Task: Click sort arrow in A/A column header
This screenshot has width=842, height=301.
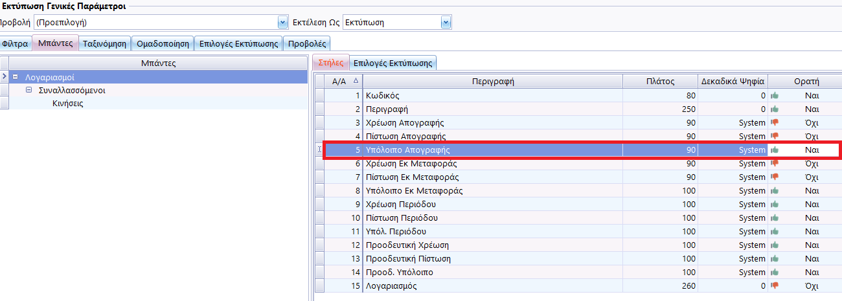Action: pyautogui.click(x=355, y=82)
